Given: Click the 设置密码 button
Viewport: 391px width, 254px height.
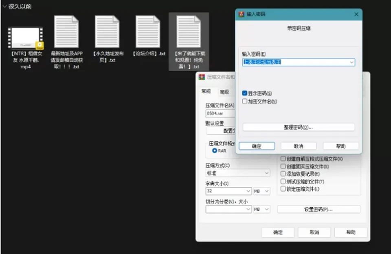Looking at the screenshot, I should coord(319,209).
